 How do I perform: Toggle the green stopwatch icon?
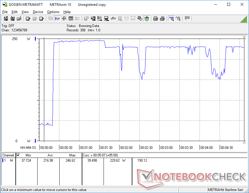(147, 19)
